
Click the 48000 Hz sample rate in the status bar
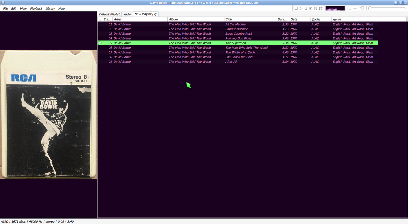[x=35, y=221]
